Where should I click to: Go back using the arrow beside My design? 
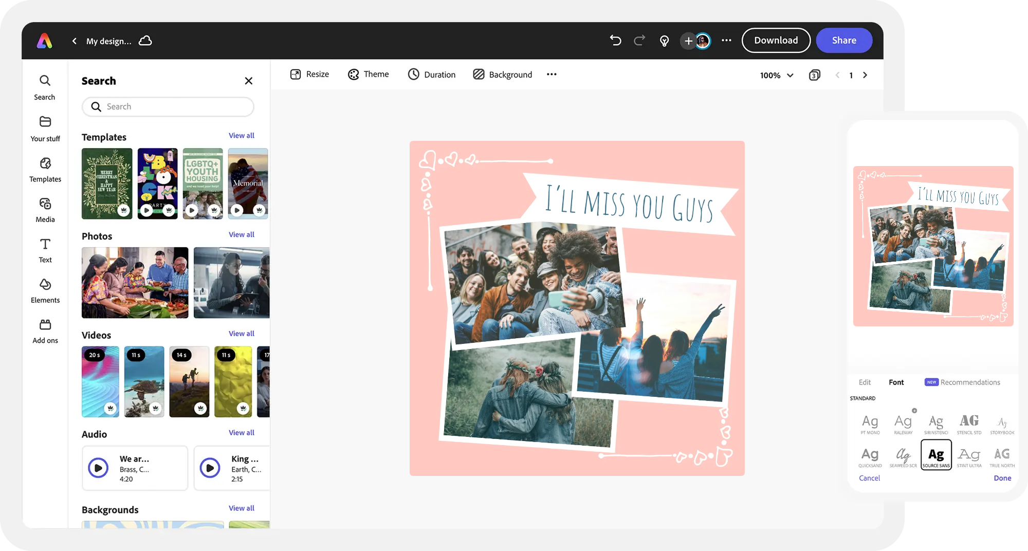coord(75,41)
